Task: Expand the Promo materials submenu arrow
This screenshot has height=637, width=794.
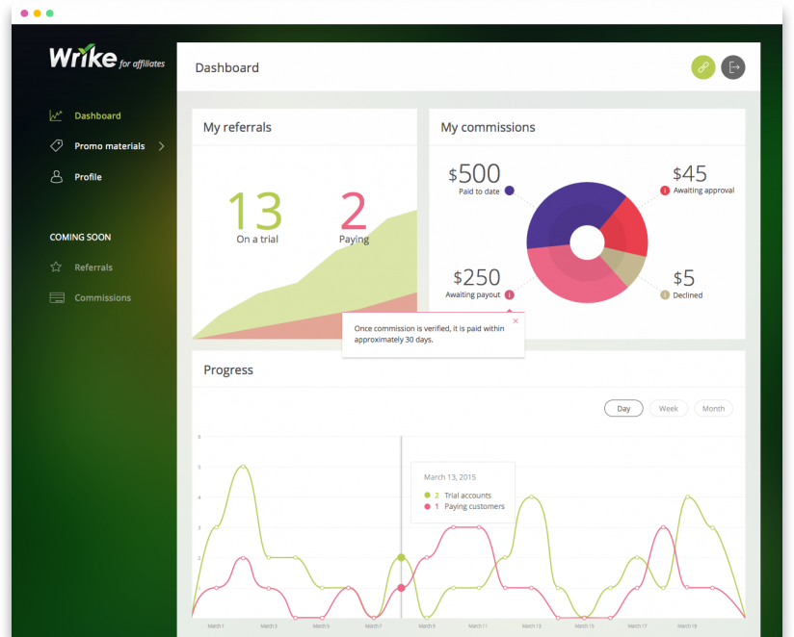Action: pos(162,146)
